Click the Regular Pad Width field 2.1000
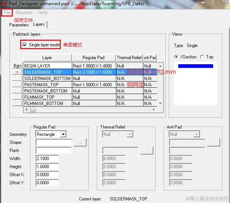 (47, 159)
